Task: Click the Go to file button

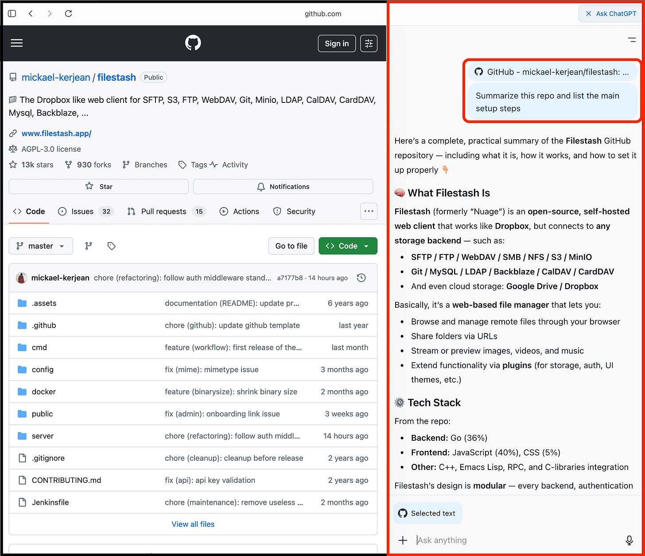Action: (x=291, y=246)
